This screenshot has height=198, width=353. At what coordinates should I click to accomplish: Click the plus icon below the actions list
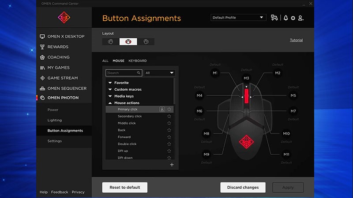pos(172,165)
